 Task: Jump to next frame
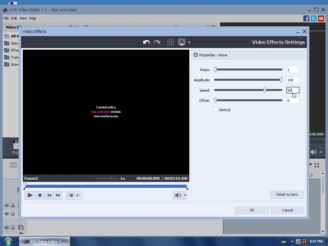point(58,195)
